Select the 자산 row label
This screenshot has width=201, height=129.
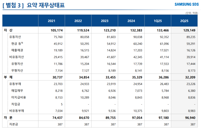click(x=8, y=30)
